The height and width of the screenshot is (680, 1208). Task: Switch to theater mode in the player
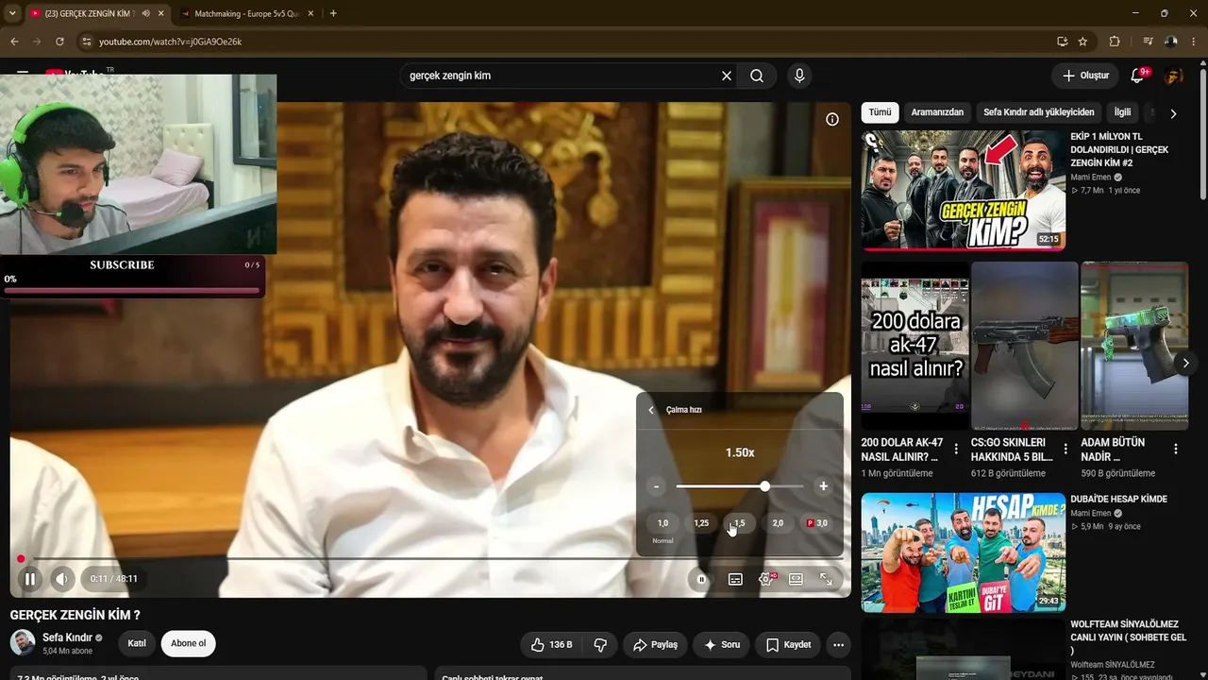tap(796, 579)
